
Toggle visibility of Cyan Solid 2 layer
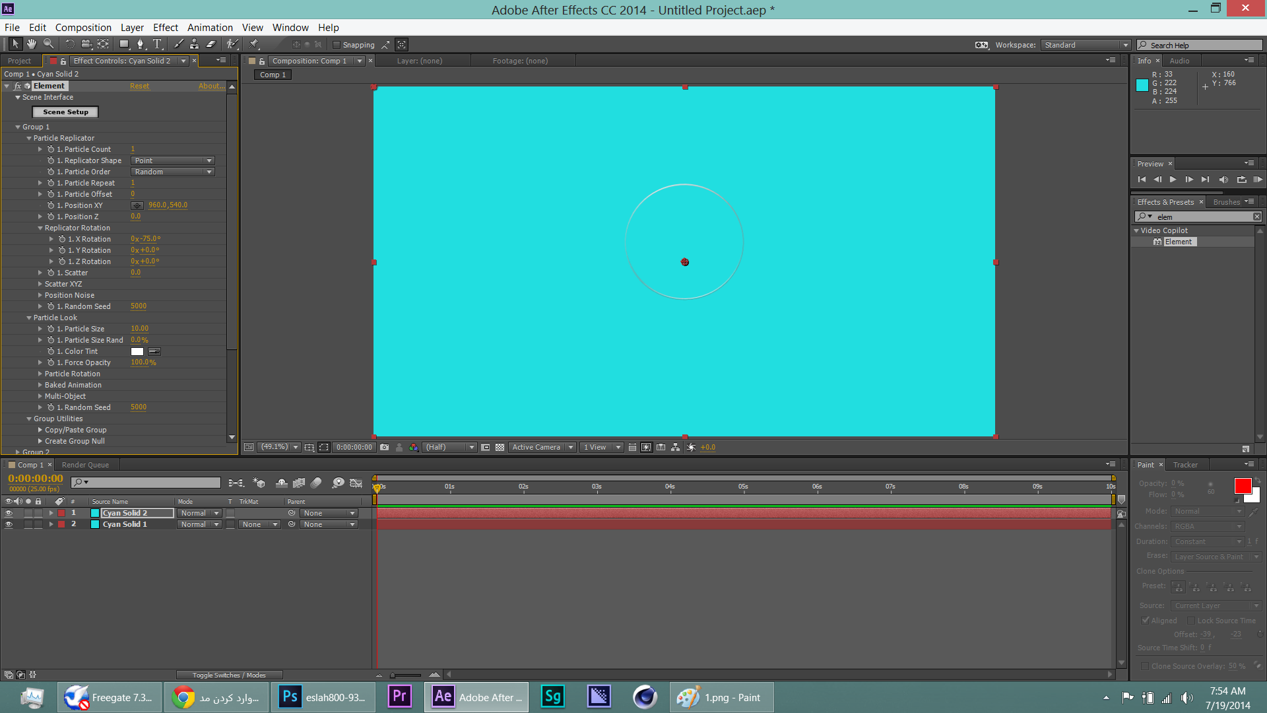[x=9, y=513]
